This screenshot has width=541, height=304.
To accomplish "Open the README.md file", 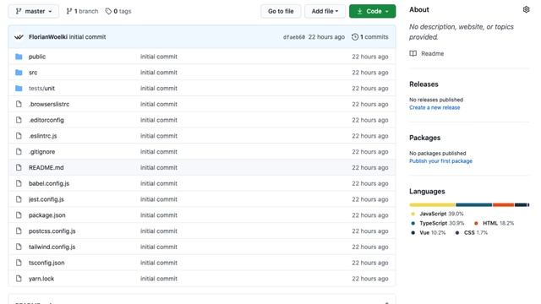I will point(46,167).
